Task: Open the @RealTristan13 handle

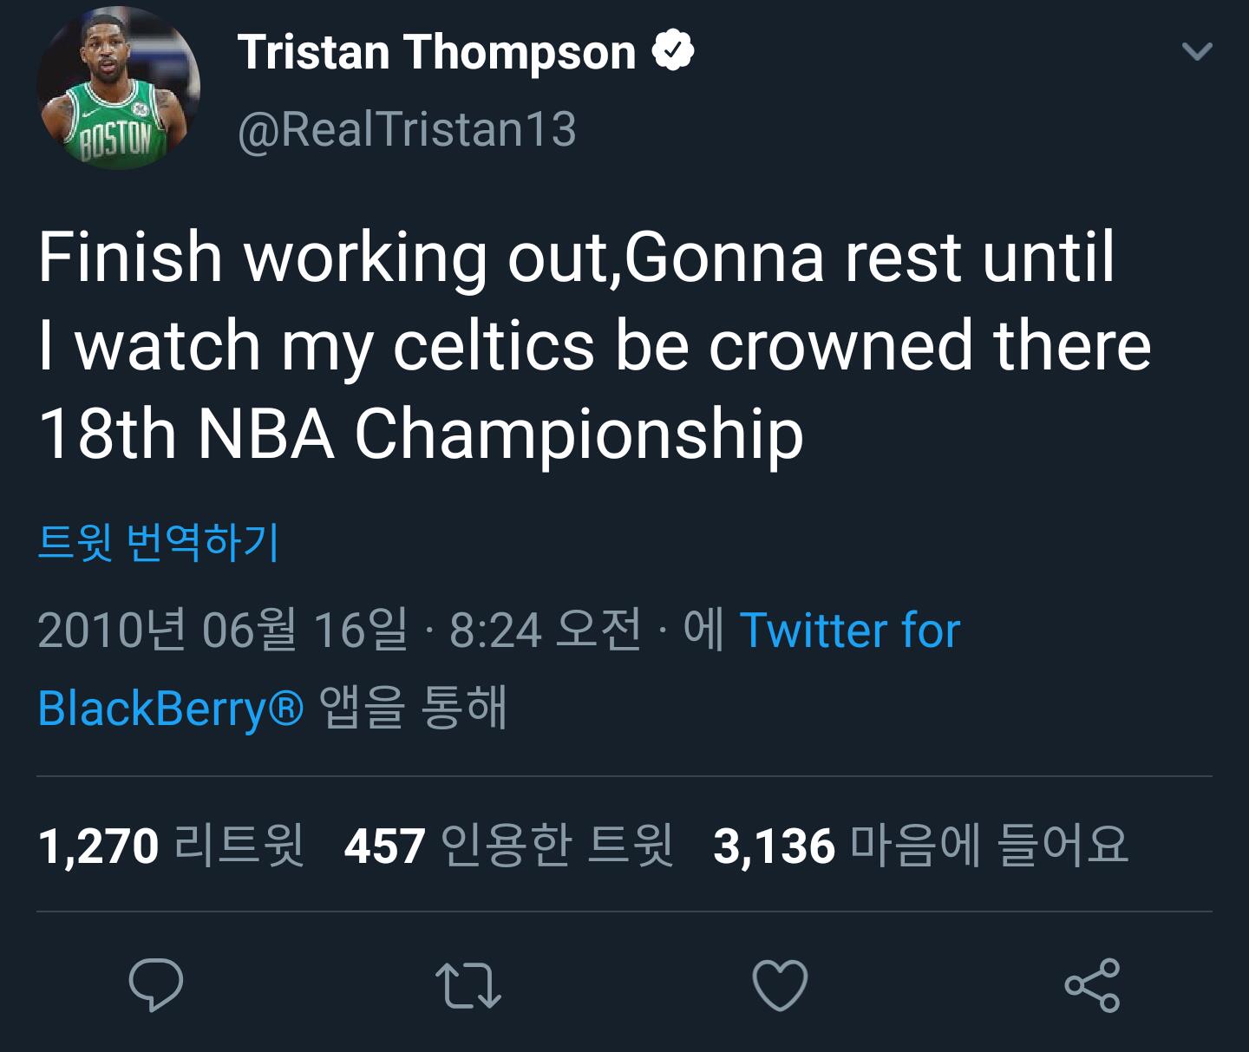Action: click(407, 130)
